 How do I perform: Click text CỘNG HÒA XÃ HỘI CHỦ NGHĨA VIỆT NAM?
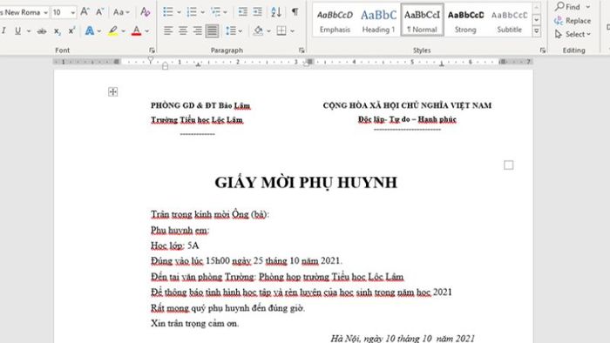tap(407, 105)
